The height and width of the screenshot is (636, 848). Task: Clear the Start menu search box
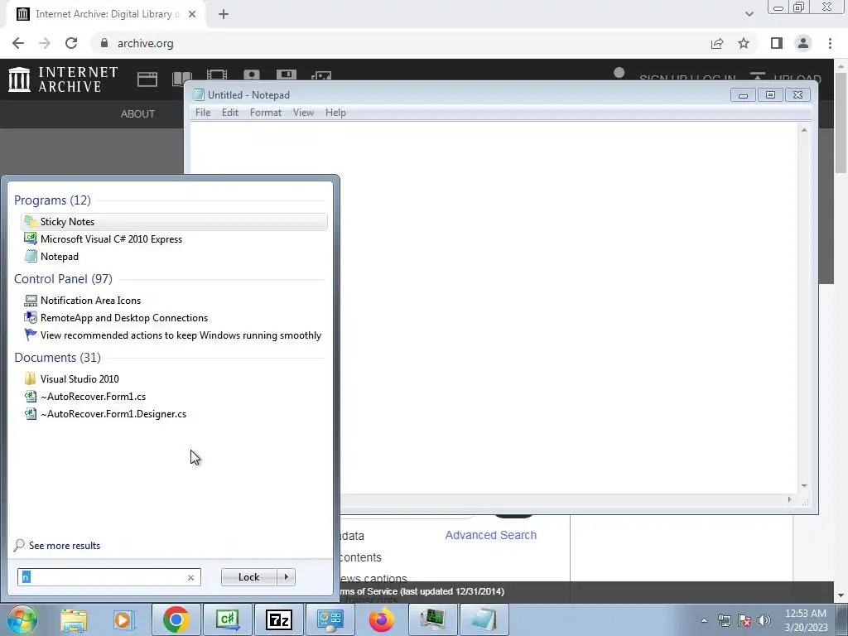click(190, 577)
